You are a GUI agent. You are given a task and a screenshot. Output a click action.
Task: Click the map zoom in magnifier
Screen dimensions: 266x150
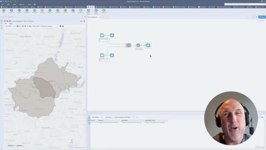[23, 26]
